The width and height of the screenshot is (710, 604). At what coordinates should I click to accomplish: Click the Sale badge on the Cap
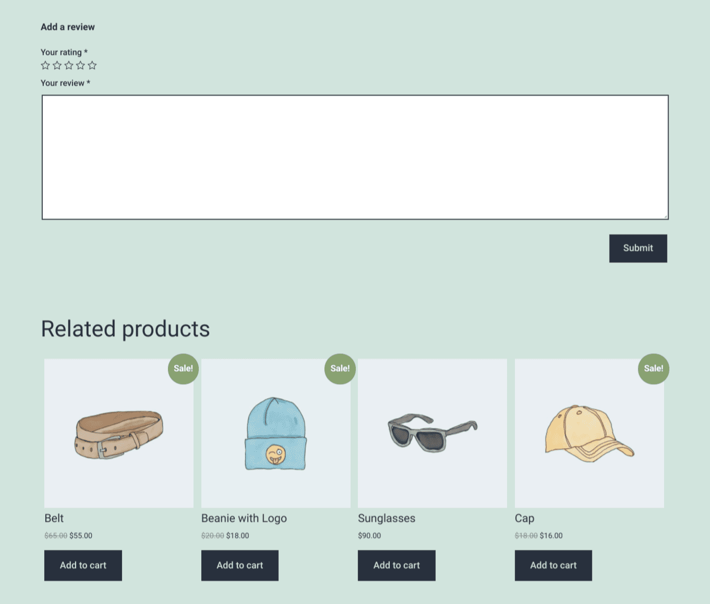(653, 368)
